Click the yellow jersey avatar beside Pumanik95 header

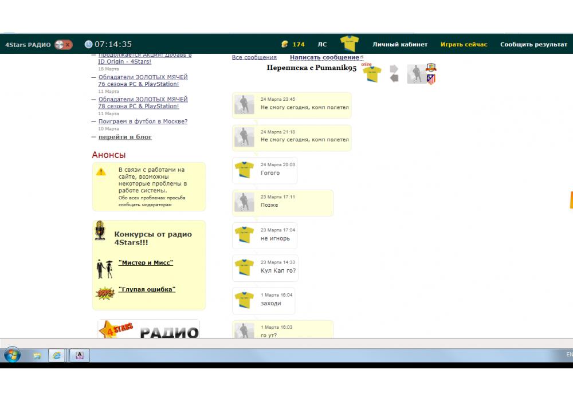click(x=372, y=74)
